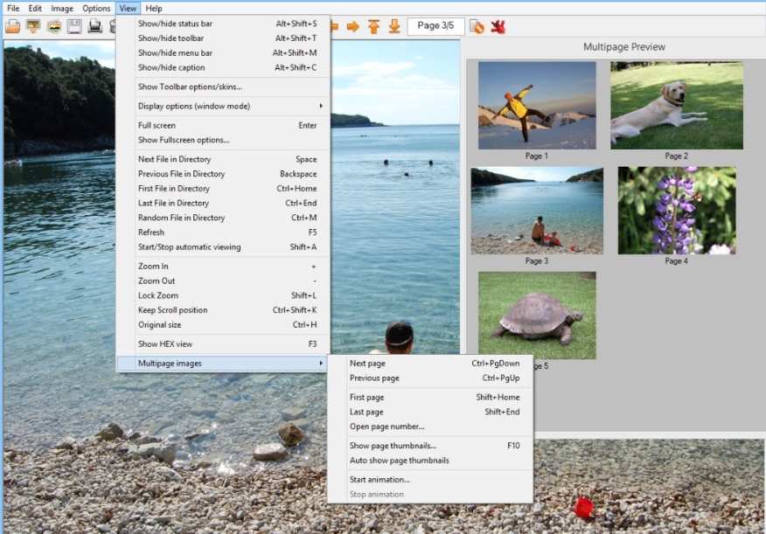Click the Save floppy disk icon

click(x=74, y=26)
